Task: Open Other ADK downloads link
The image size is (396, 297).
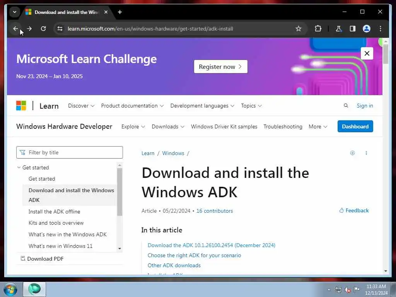Action: [x=174, y=265]
